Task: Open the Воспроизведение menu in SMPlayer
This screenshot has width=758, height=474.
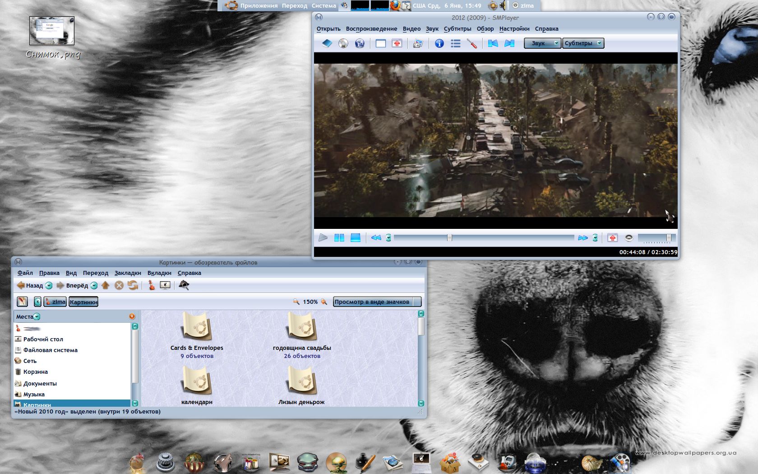Action: click(x=371, y=29)
